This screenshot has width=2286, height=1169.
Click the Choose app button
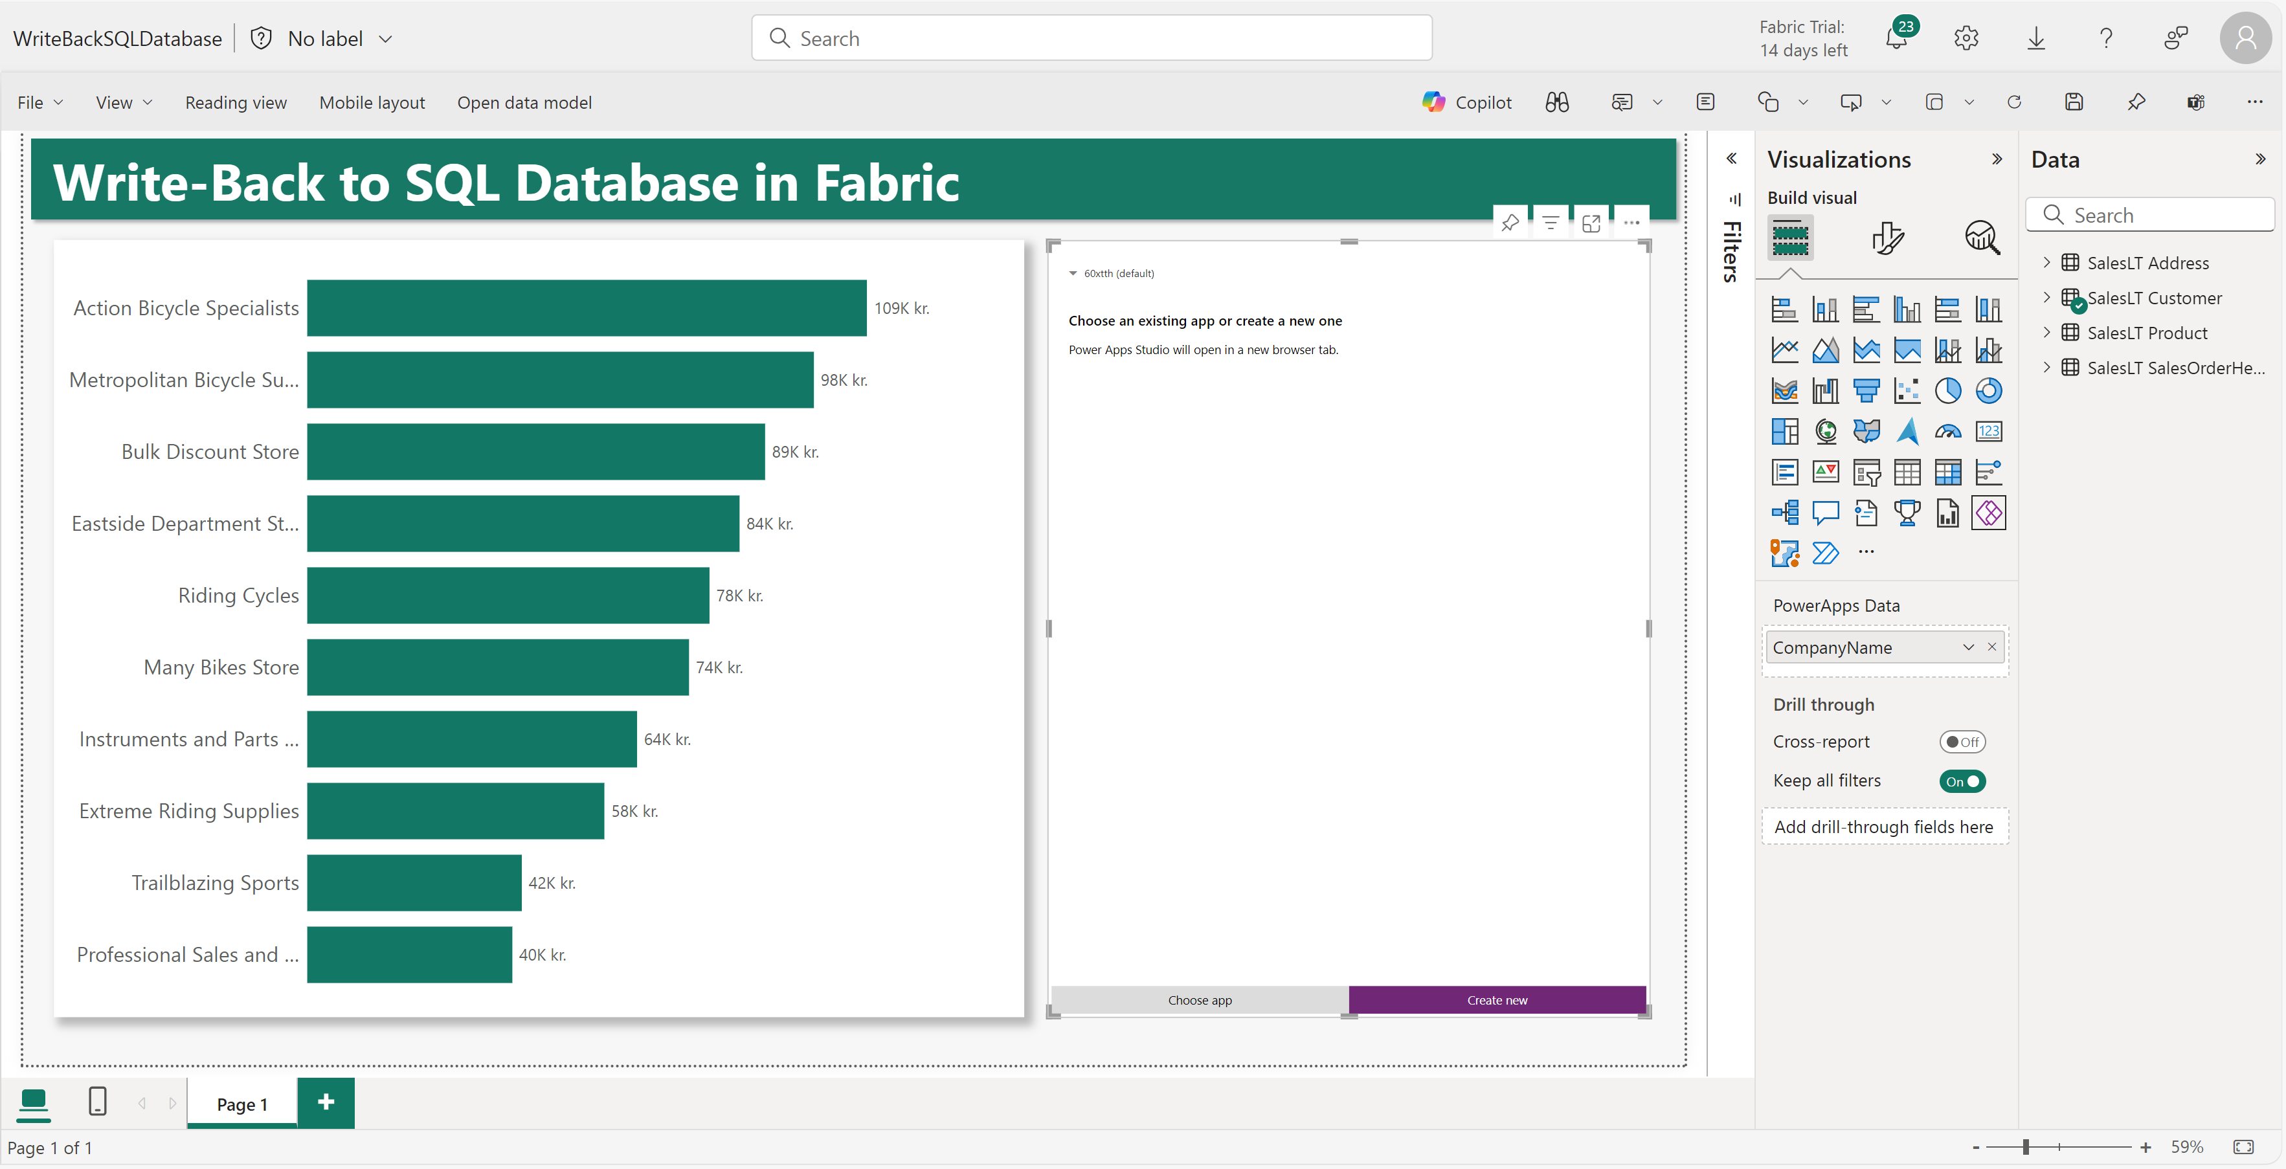coord(1199,999)
